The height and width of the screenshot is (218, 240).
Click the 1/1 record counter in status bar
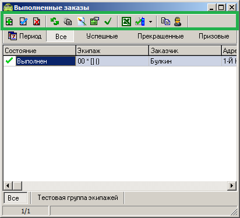pyautogui.click(x=26, y=211)
